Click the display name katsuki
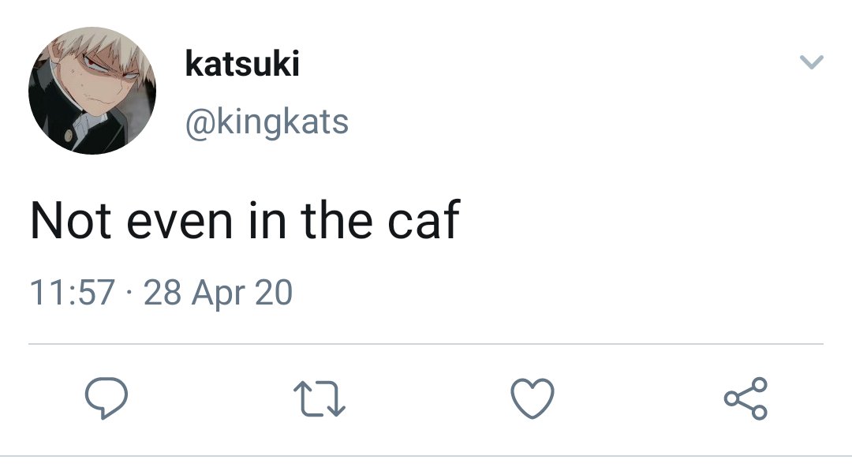This screenshot has width=852, height=471. [242, 64]
